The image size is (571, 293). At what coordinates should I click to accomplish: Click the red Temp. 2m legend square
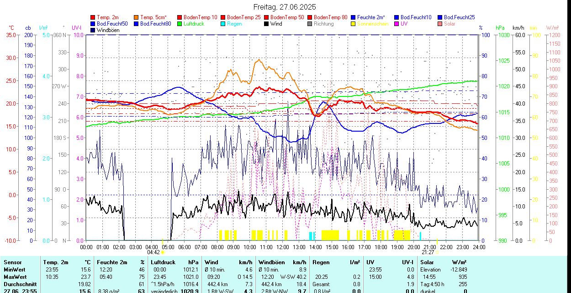93,17
